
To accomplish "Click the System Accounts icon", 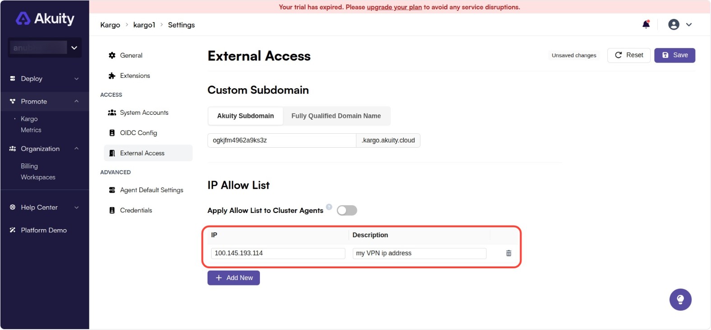I will coord(112,112).
